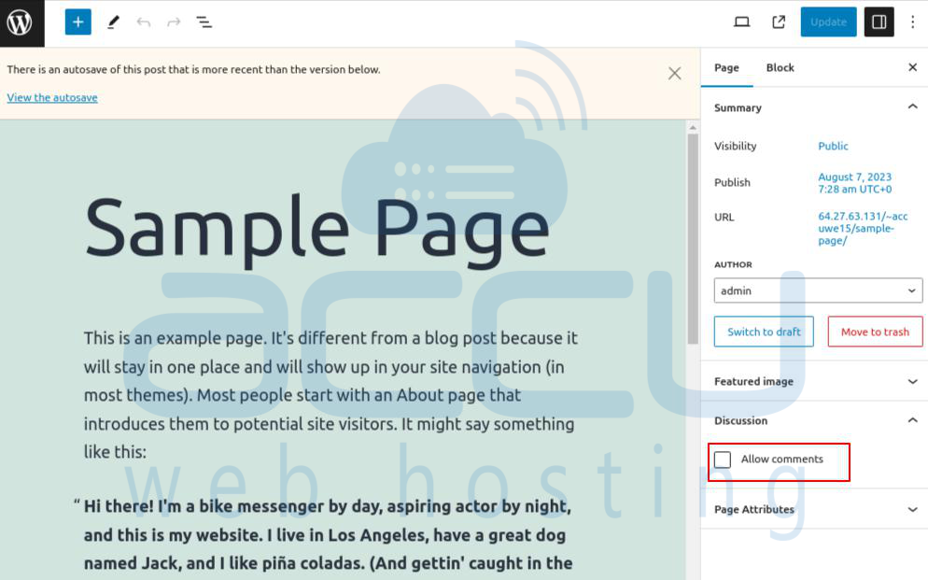
Task: Select the Tools pencil icon
Action: pos(113,22)
